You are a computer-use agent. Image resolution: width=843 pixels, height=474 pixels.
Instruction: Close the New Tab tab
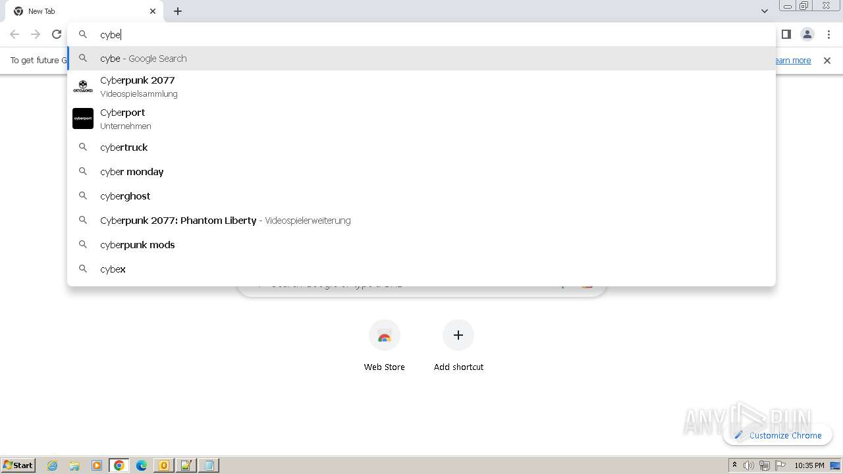pos(153,11)
